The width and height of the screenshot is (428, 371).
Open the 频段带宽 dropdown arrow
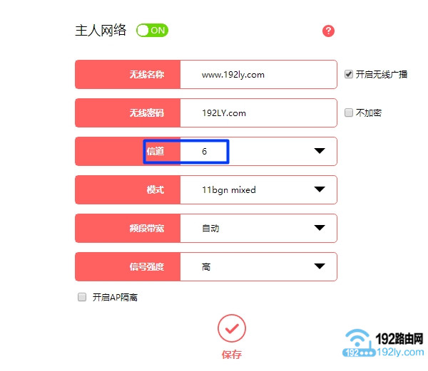click(320, 228)
